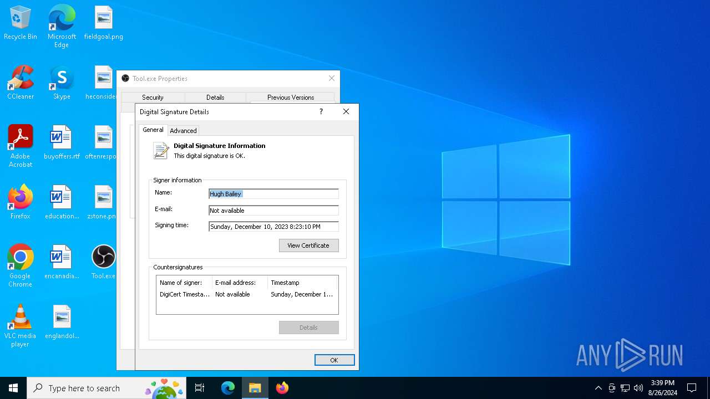Open the Previous Versions tab
Image resolution: width=710 pixels, height=399 pixels.
tap(291, 98)
